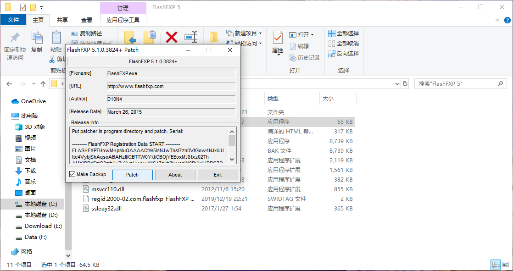Viewport: 513px width, 271px height.
Task: Open the Quick Access Toolbar customize dropdown
Action: pyautogui.click(x=42, y=7)
